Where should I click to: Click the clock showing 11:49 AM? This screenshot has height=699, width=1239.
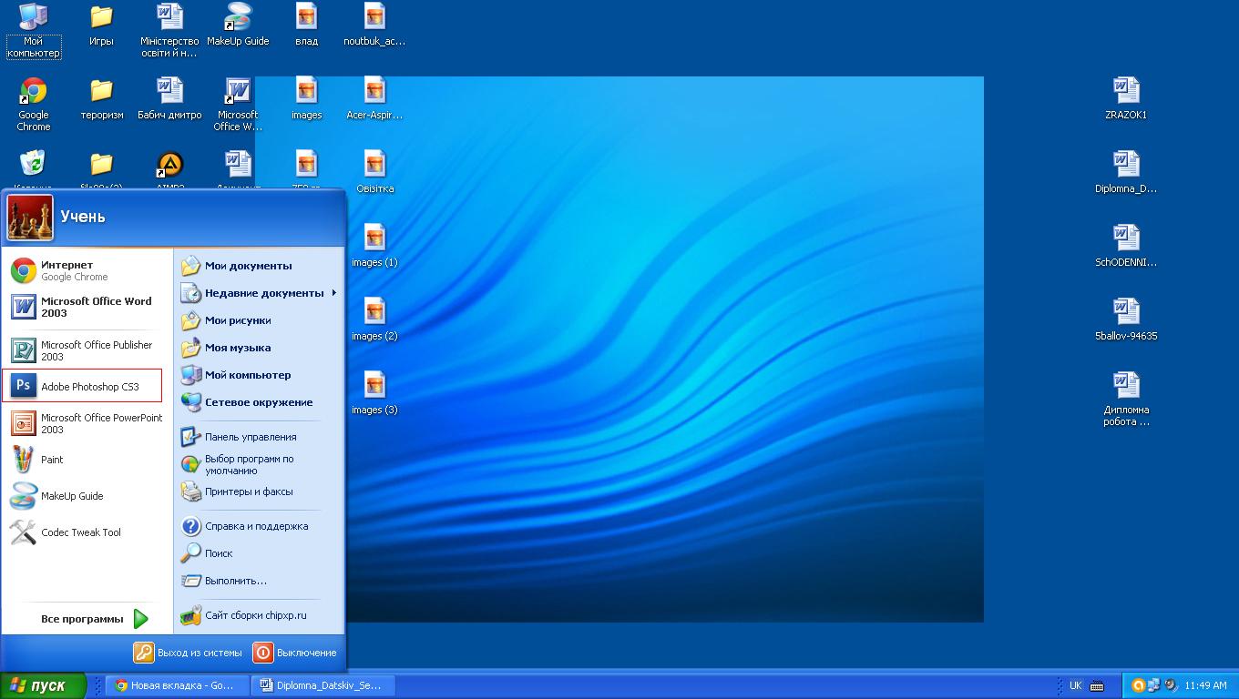1207,685
